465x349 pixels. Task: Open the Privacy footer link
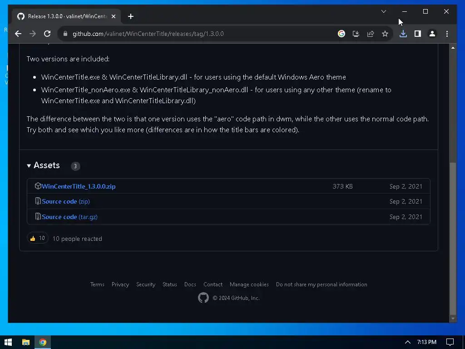(x=120, y=284)
